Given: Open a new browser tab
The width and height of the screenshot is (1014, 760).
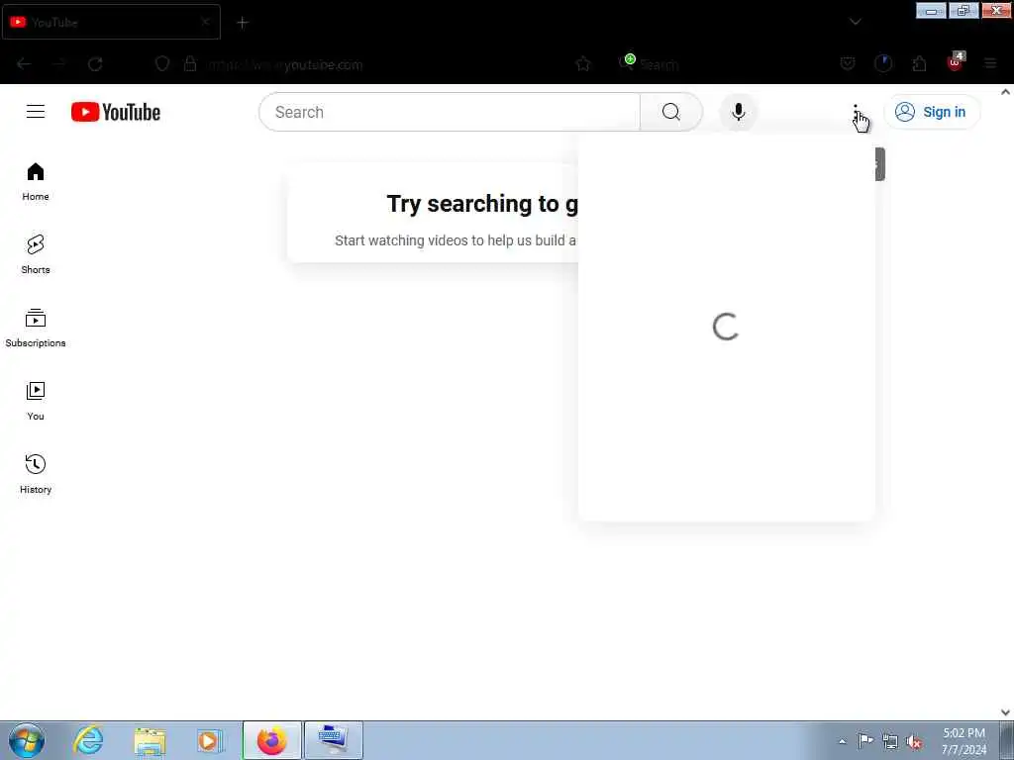Looking at the screenshot, I should click(x=243, y=23).
